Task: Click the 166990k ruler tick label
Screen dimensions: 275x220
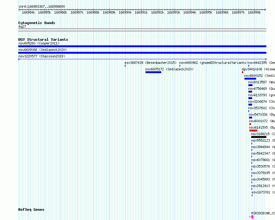Action: coord(125,12)
